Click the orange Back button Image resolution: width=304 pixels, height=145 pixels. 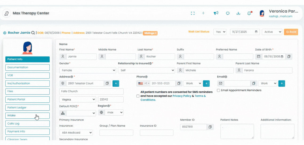(x=291, y=32)
